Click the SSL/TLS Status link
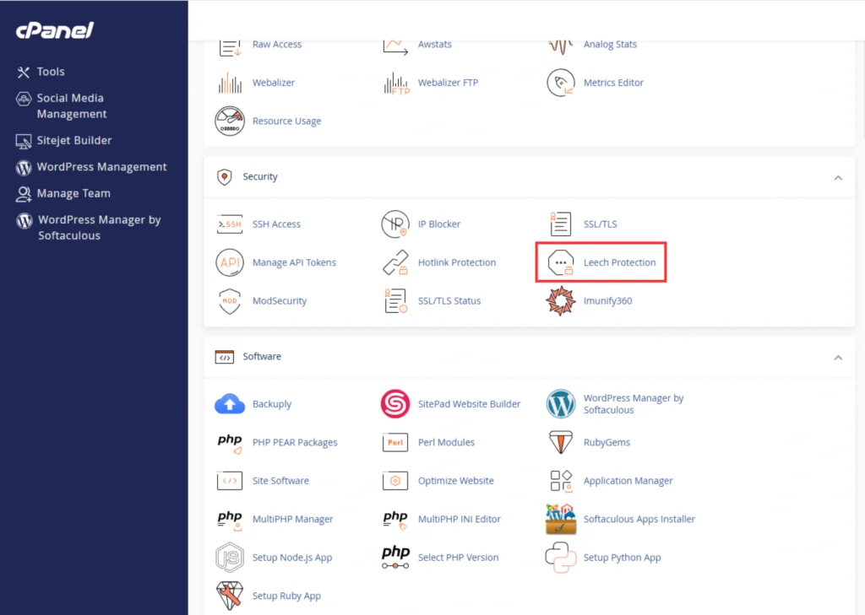 pos(449,301)
